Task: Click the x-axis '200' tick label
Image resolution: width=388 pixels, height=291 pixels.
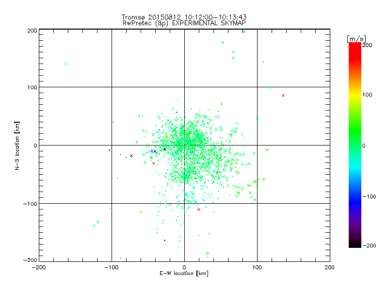Action: [330, 267]
